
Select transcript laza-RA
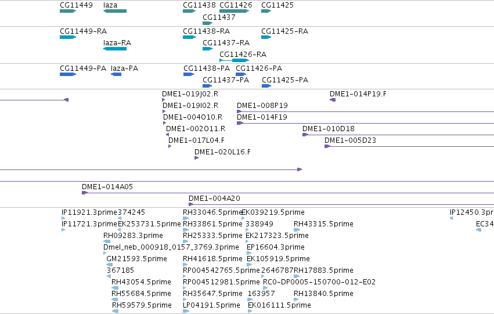point(115,49)
